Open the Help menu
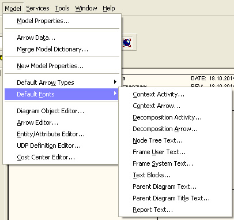This screenshot has height=220, width=234. [109, 8]
